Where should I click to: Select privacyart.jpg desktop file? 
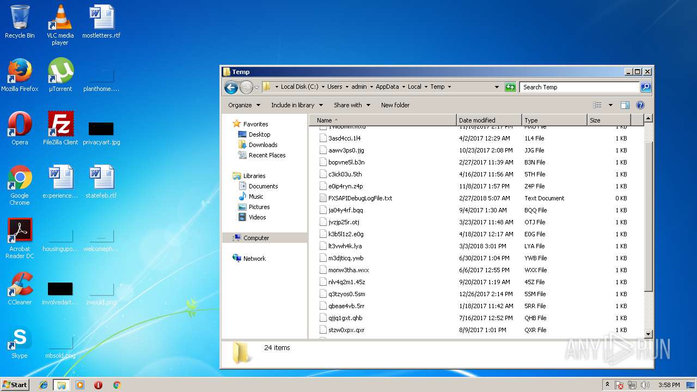101,133
